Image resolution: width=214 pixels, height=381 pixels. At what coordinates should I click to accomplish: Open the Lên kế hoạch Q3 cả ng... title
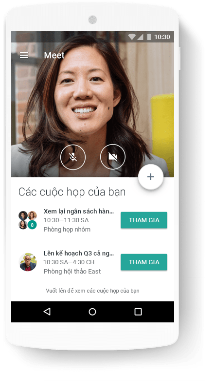coord(79,254)
